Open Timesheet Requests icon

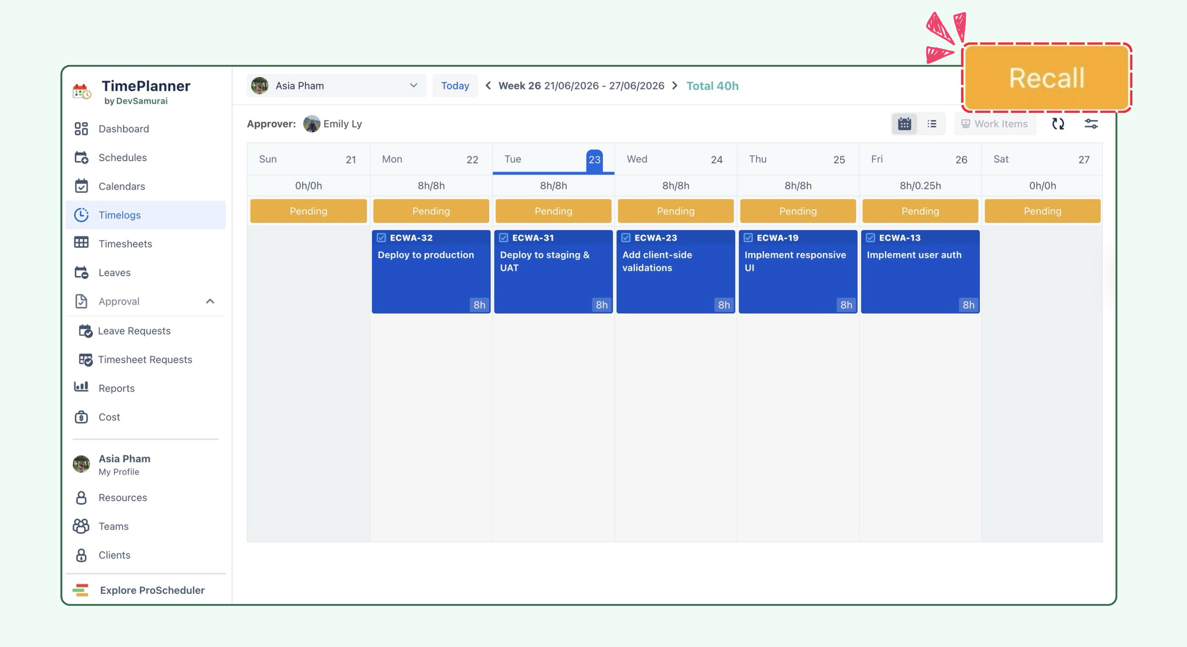point(85,359)
